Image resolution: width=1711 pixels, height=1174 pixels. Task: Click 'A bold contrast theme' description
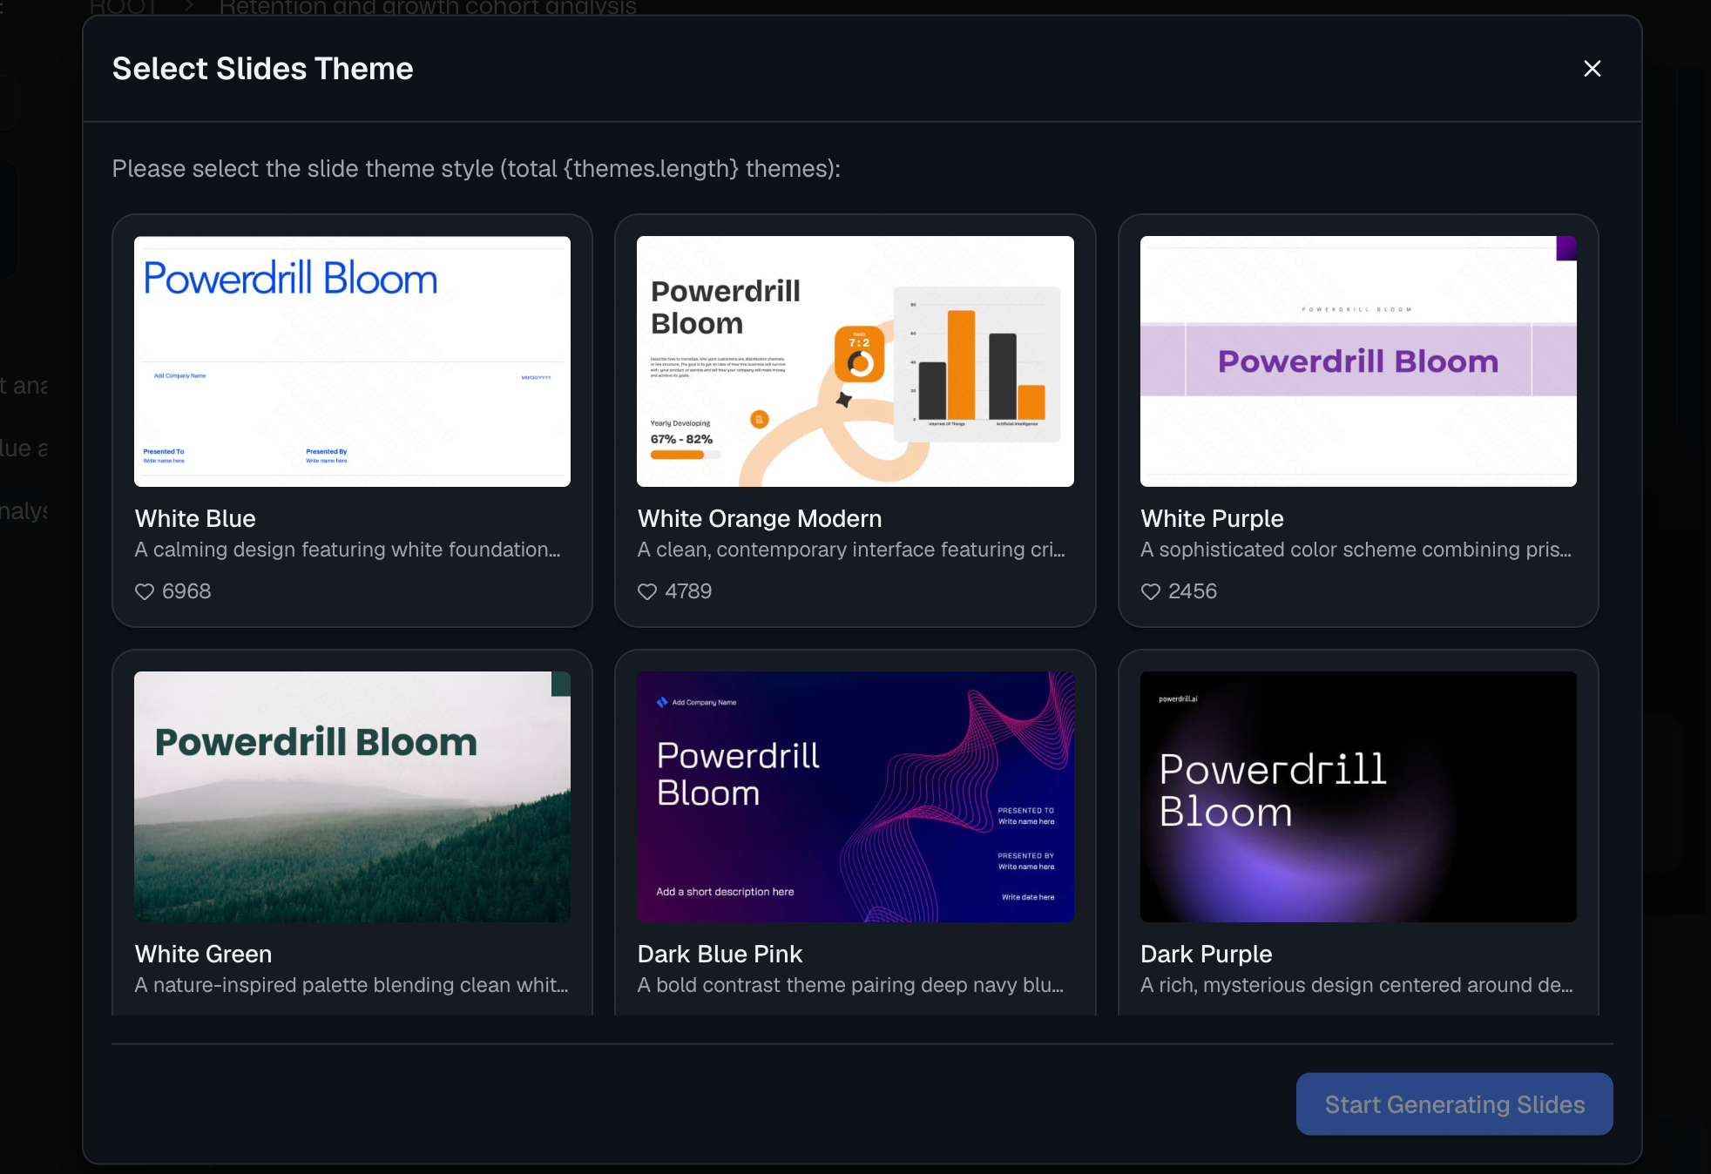(850, 985)
